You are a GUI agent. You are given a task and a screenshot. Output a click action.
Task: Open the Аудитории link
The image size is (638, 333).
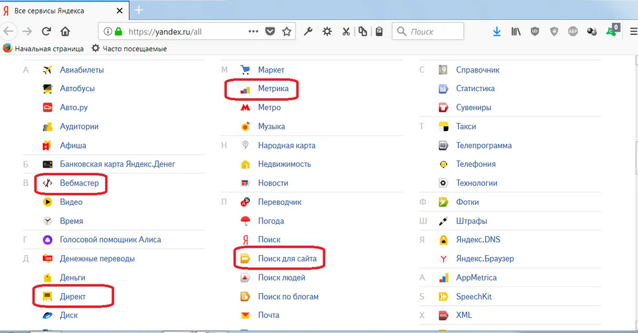(79, 126)
